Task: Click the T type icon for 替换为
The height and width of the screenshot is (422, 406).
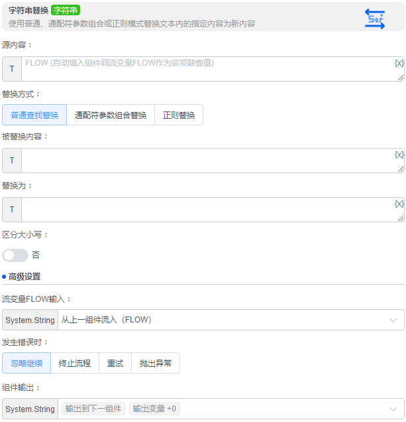Action: [12, 210]
